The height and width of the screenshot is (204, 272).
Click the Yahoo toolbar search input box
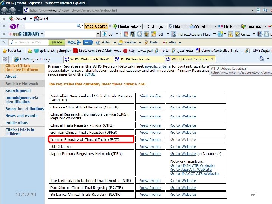point(51,26)
